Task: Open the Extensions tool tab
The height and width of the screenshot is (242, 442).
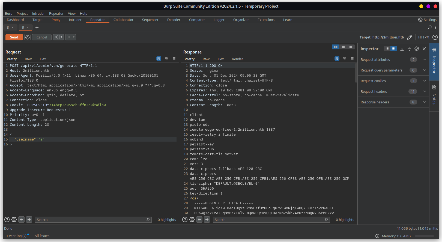Action: [266, 20]
